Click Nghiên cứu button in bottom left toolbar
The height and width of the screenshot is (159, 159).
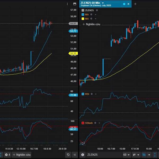point(22,155)
